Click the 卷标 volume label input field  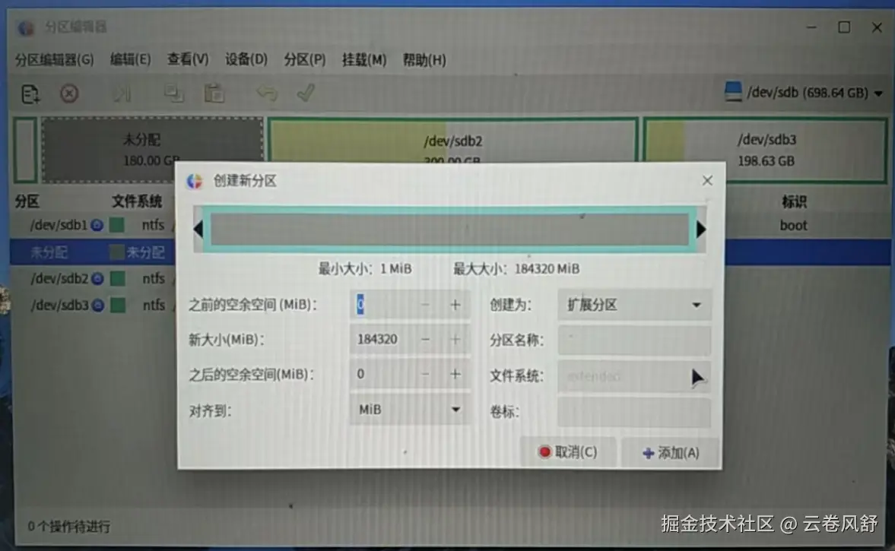[633, 412]
